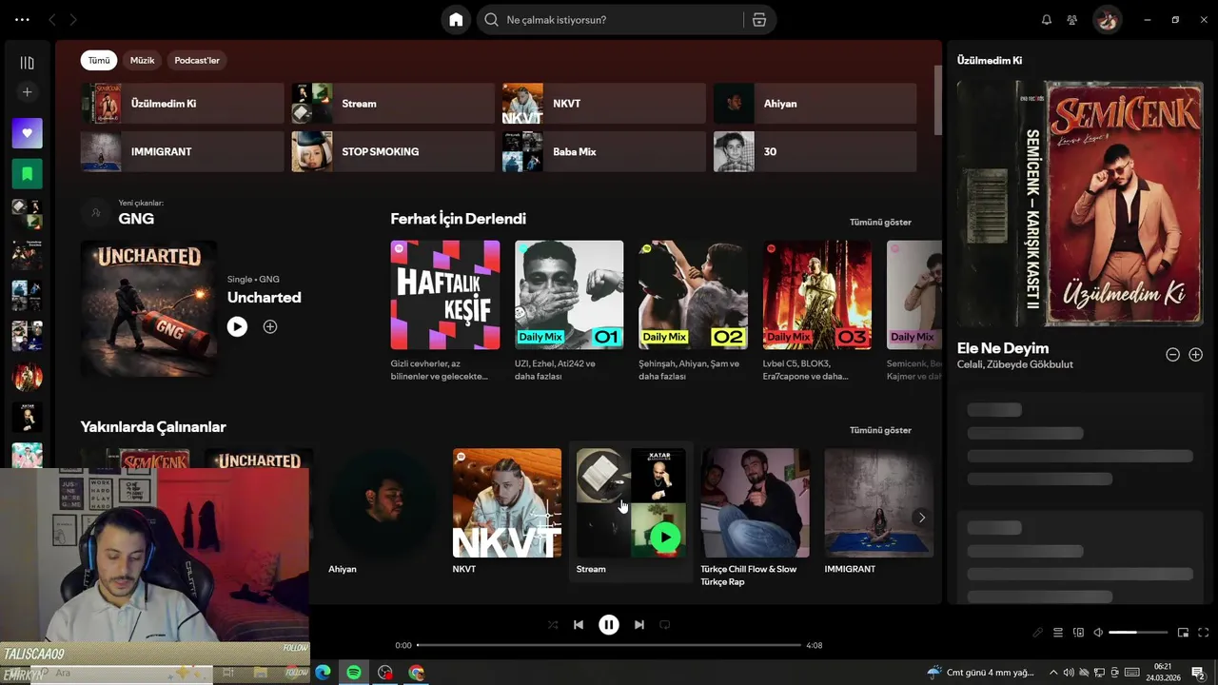Open the Uncharted album cover

(x=148, y=308)
